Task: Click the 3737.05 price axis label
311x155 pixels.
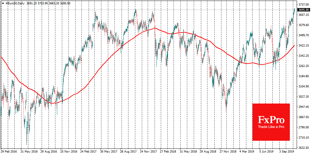Action: pyautogui.click(x=303, y=5)
